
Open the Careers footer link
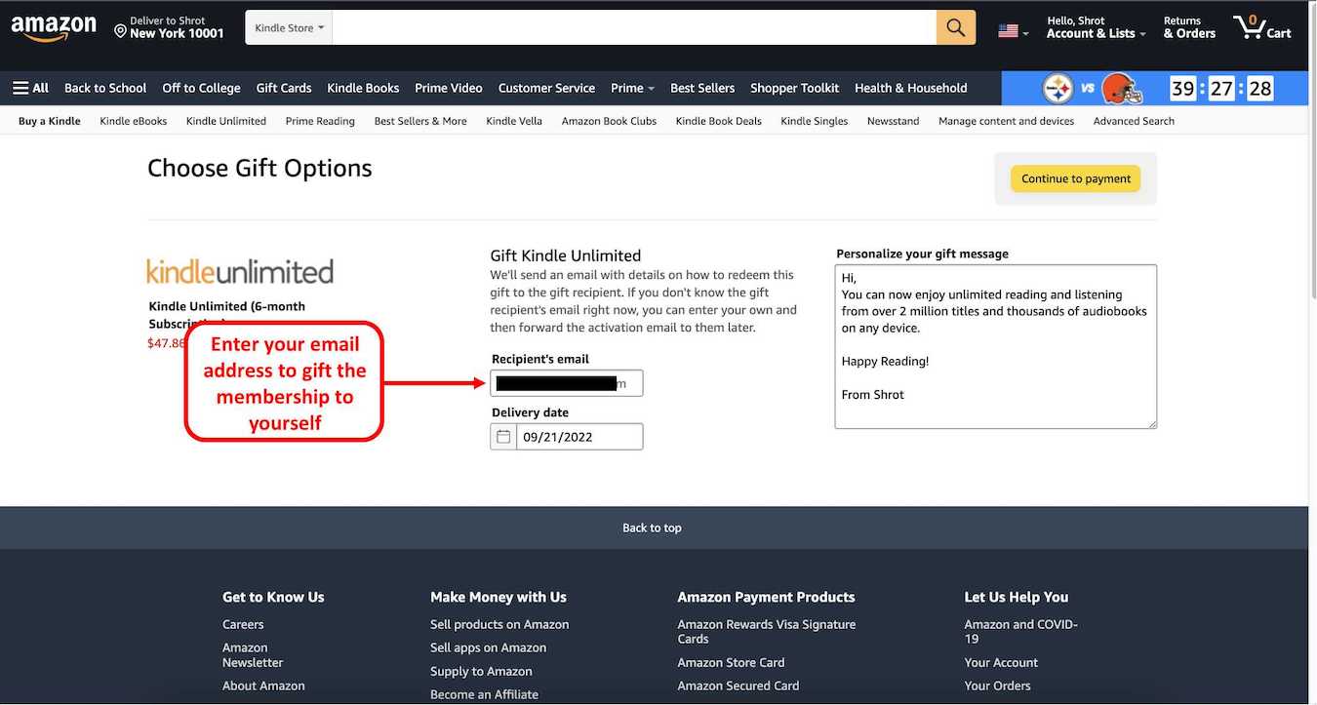pos(243,624)
